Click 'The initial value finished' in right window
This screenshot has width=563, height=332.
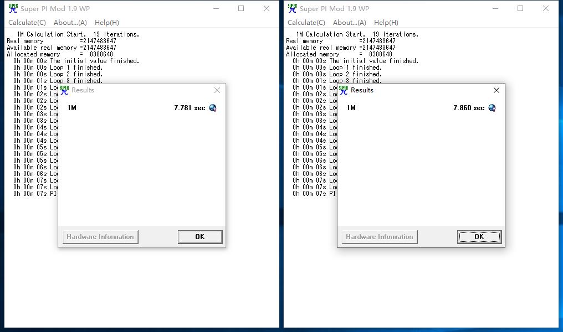pyautogui.click(x=355, y=61)
